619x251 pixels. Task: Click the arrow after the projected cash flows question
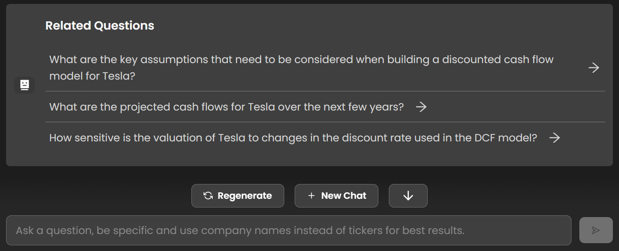coord(421,107)
